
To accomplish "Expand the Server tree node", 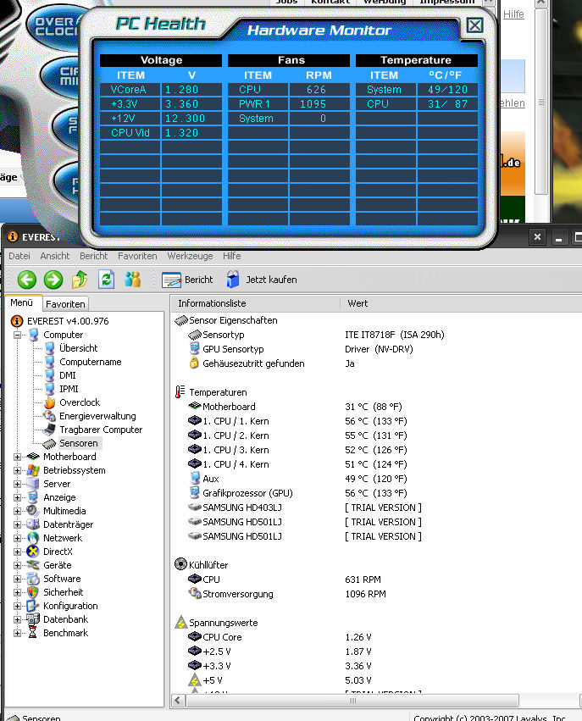I will (x=18, y=484).
